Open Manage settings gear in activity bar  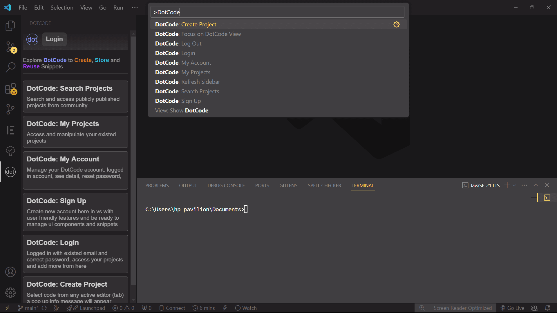(10, 293)
